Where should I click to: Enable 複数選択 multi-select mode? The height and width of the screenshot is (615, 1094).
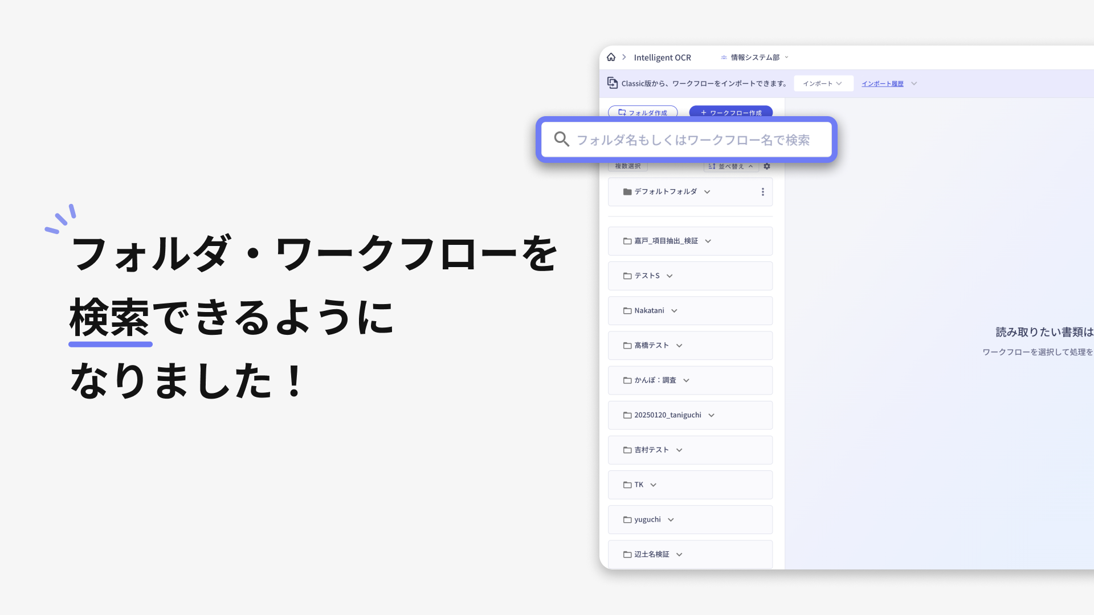[627, 166]
